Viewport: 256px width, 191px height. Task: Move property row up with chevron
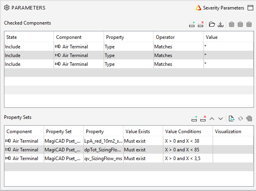click(212, 118)
